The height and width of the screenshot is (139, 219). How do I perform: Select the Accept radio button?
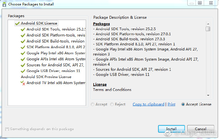coord(92,104)
